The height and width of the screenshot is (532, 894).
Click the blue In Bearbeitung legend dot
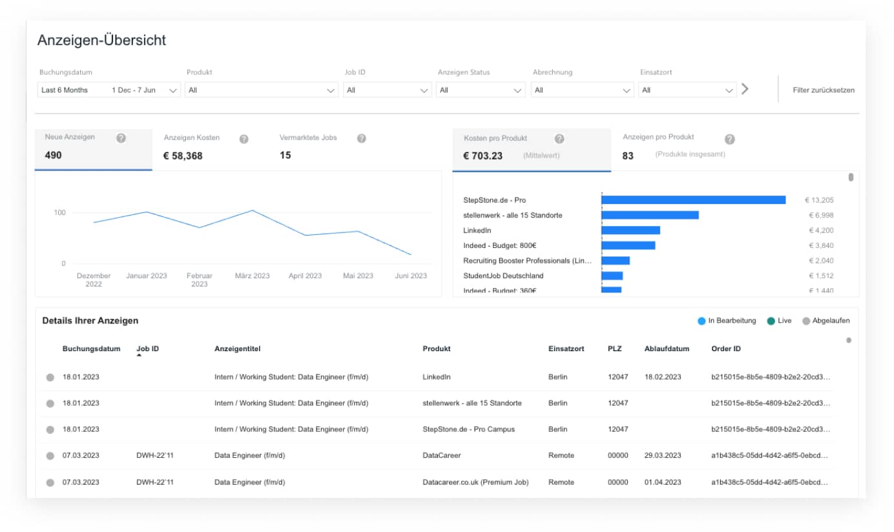point(702,321)
